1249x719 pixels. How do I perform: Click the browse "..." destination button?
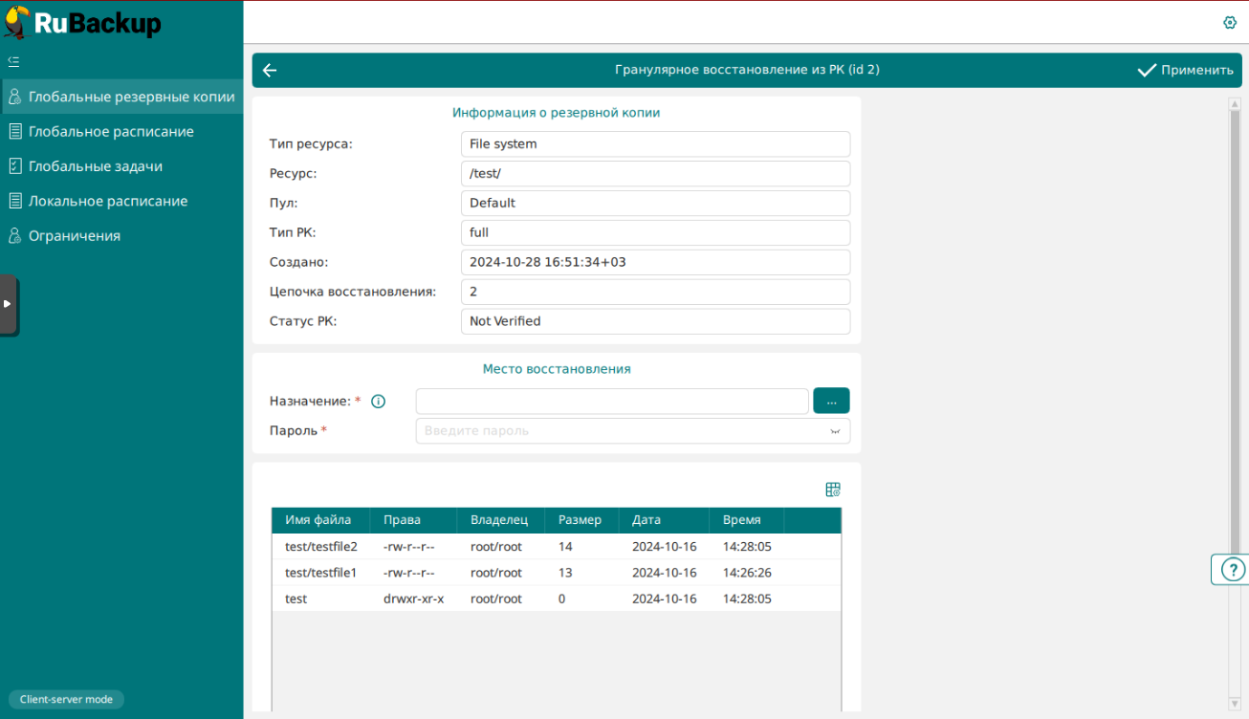(x=831, y=402)
